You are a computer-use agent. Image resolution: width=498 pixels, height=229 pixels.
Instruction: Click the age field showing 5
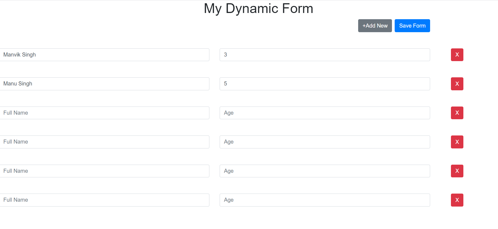point(324,84)
